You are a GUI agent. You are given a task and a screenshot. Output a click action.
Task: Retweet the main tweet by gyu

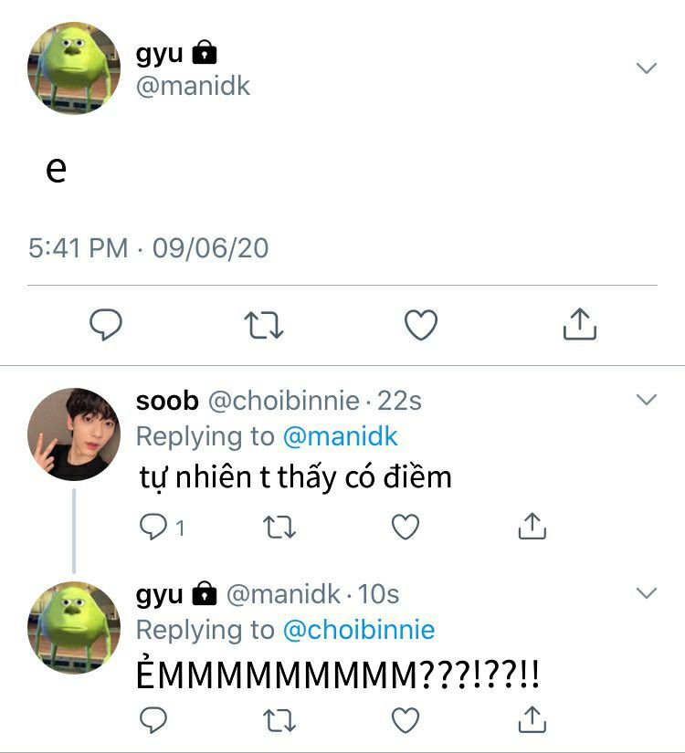coord(265,325)
